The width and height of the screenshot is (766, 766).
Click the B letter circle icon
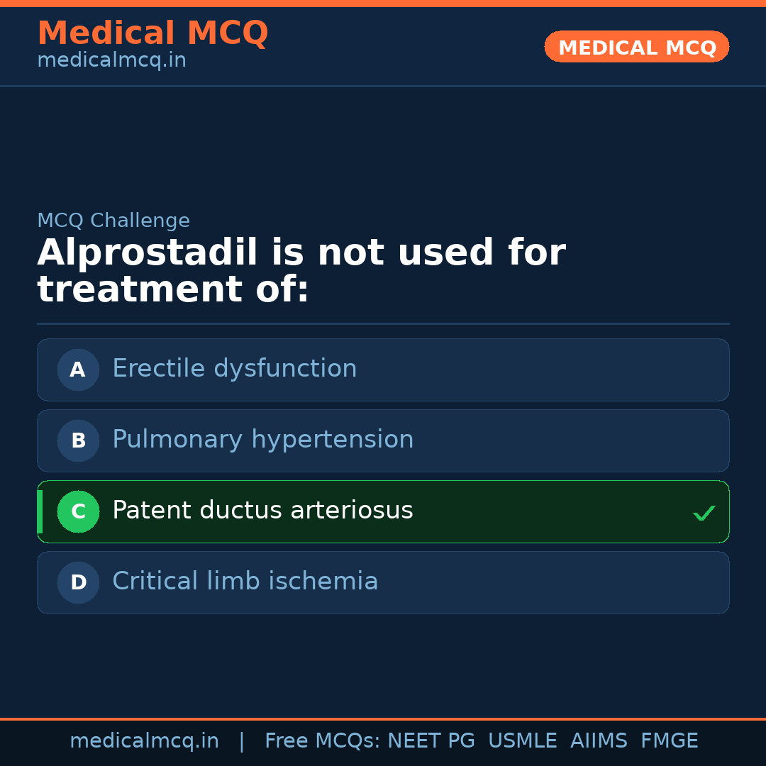[78, 440]
